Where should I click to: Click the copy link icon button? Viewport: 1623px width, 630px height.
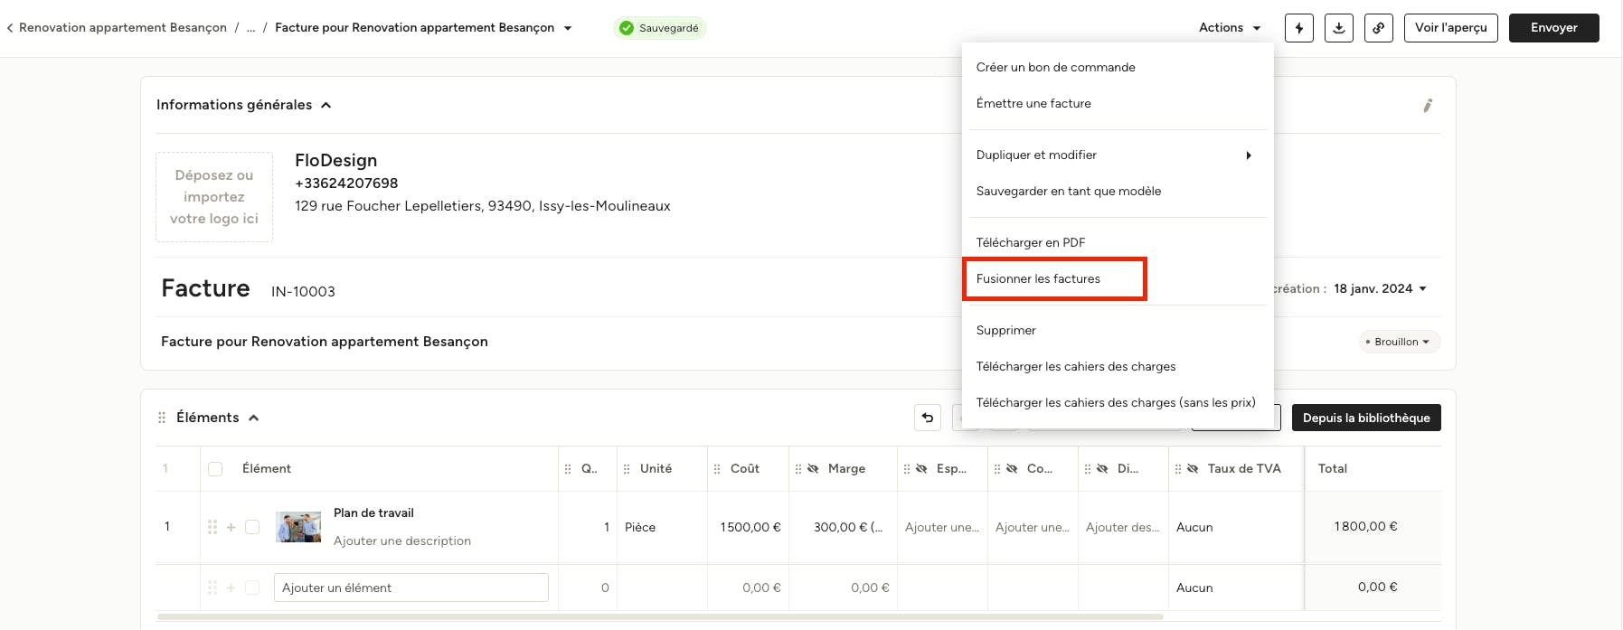pyautogui.click(x=1379, y=28)
